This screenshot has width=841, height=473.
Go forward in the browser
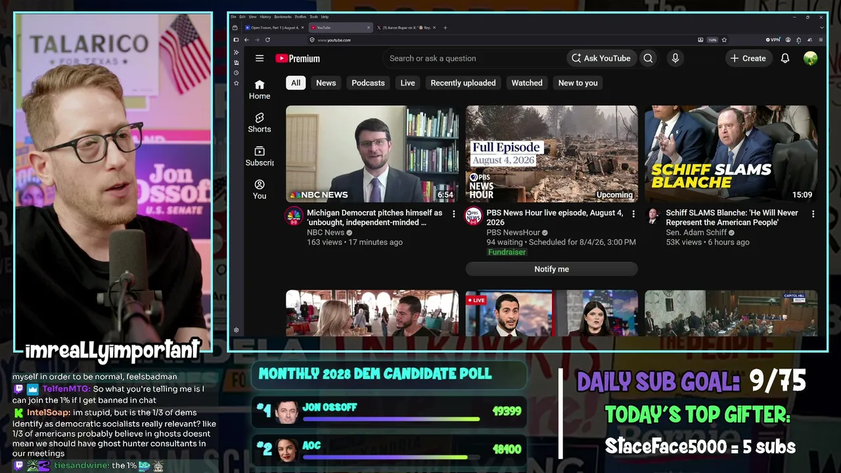[x=257, y=40]
